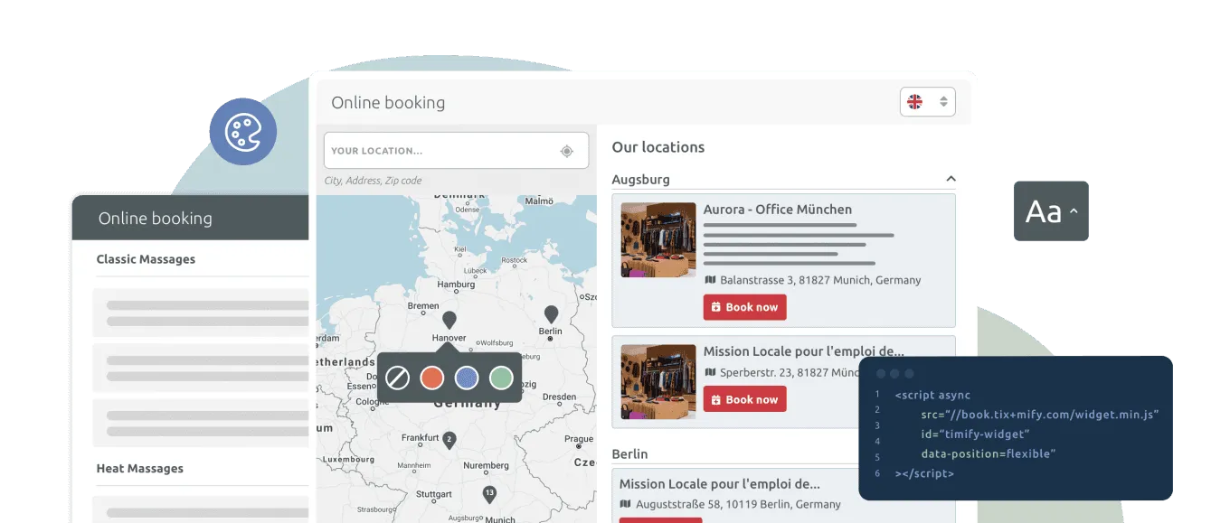
Task: Click the Aurora - Office München title
Action: click(778, 210)
